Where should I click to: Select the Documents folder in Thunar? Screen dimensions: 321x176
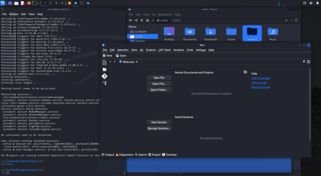[190, 34]
